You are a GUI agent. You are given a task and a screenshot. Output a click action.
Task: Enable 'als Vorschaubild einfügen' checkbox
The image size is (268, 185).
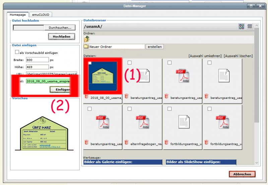coord(17,52)
